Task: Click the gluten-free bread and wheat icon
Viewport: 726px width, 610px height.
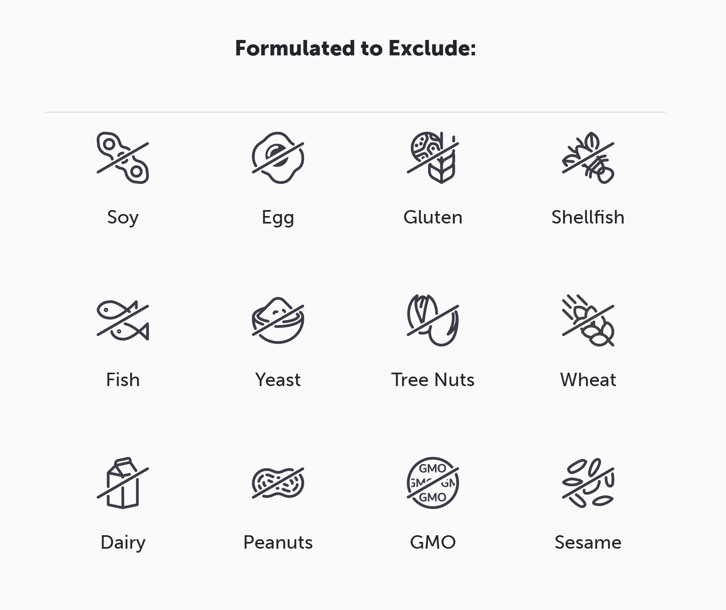Action: tap(433, 158)
